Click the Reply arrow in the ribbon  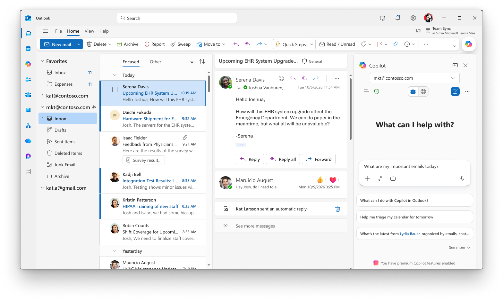point(236,44)
